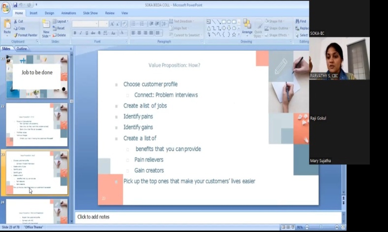Switch to the Outline pane tab
388x232 pixels.
point(22,49)
